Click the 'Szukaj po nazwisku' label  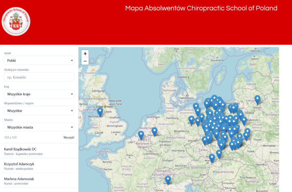17,70
